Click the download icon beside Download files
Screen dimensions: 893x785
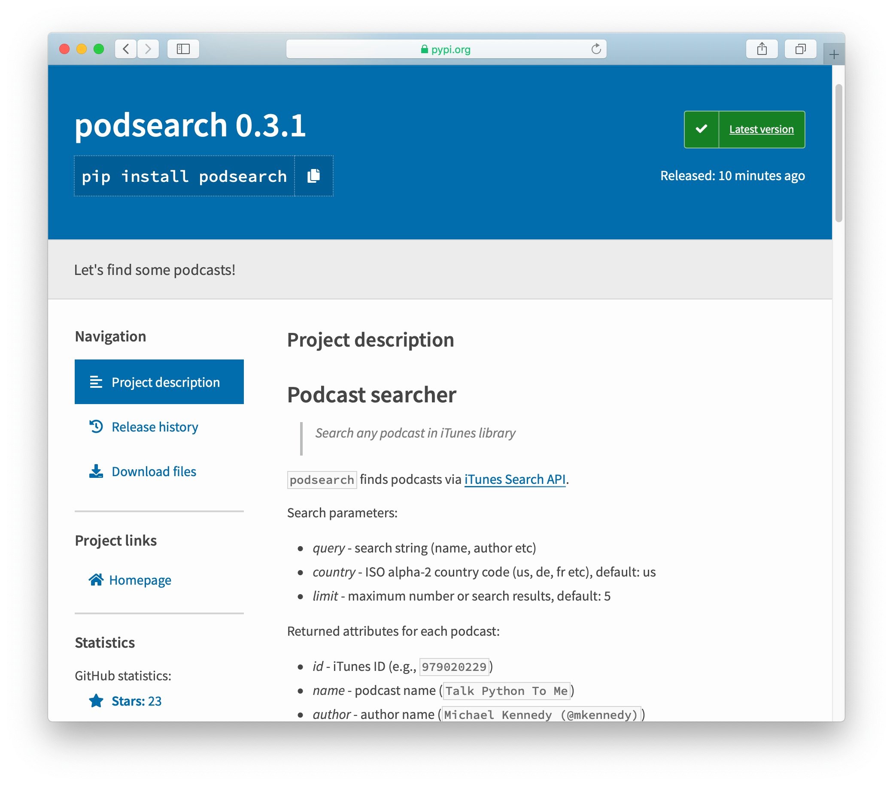96,471
